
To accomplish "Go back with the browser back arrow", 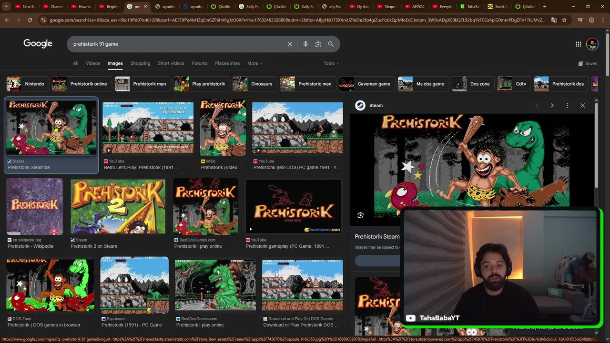I will click(7, 20).
